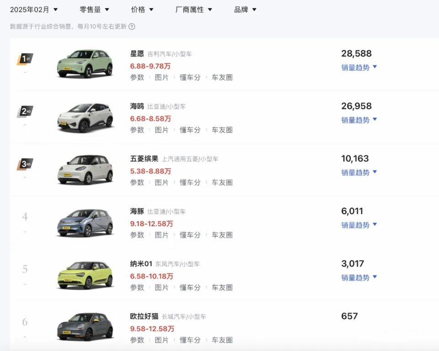The width and height of the screenshot is (439, 351).
Task: Open 车友圈 for 欧拉好猫
Action: pos(222,340)
